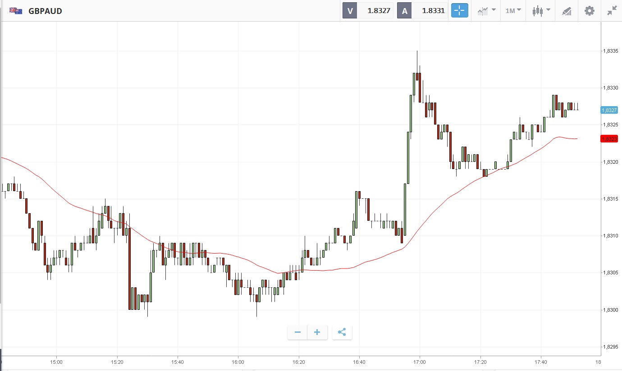
Task: Click the blue 1,8327 current price label
Action: coord(609,110)
